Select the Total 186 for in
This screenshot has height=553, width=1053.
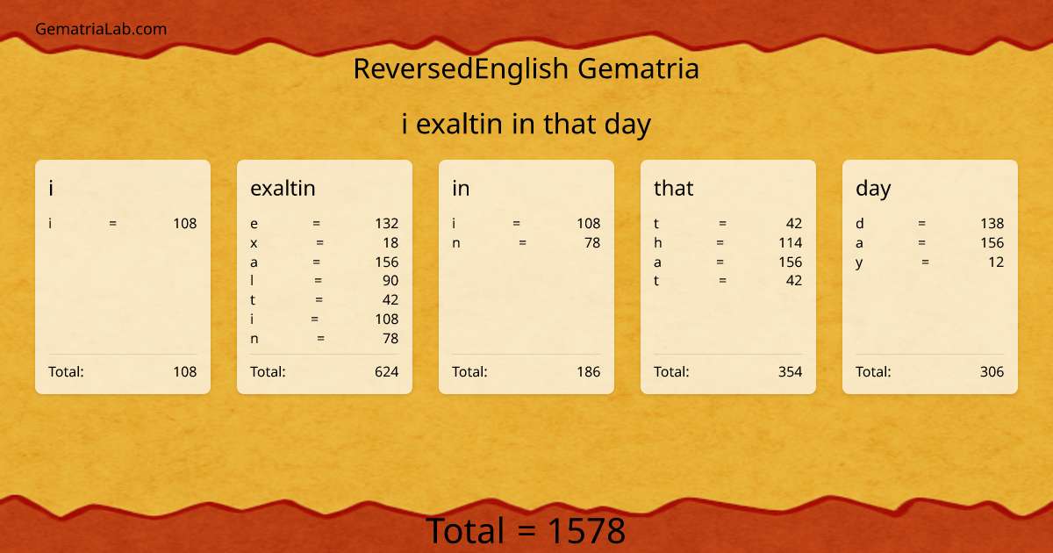(526, 371)
